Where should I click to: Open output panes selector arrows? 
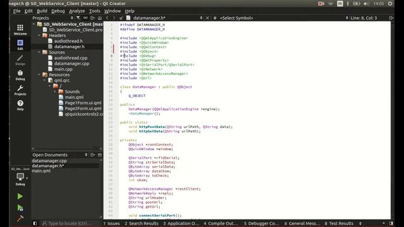click(360, 223)
